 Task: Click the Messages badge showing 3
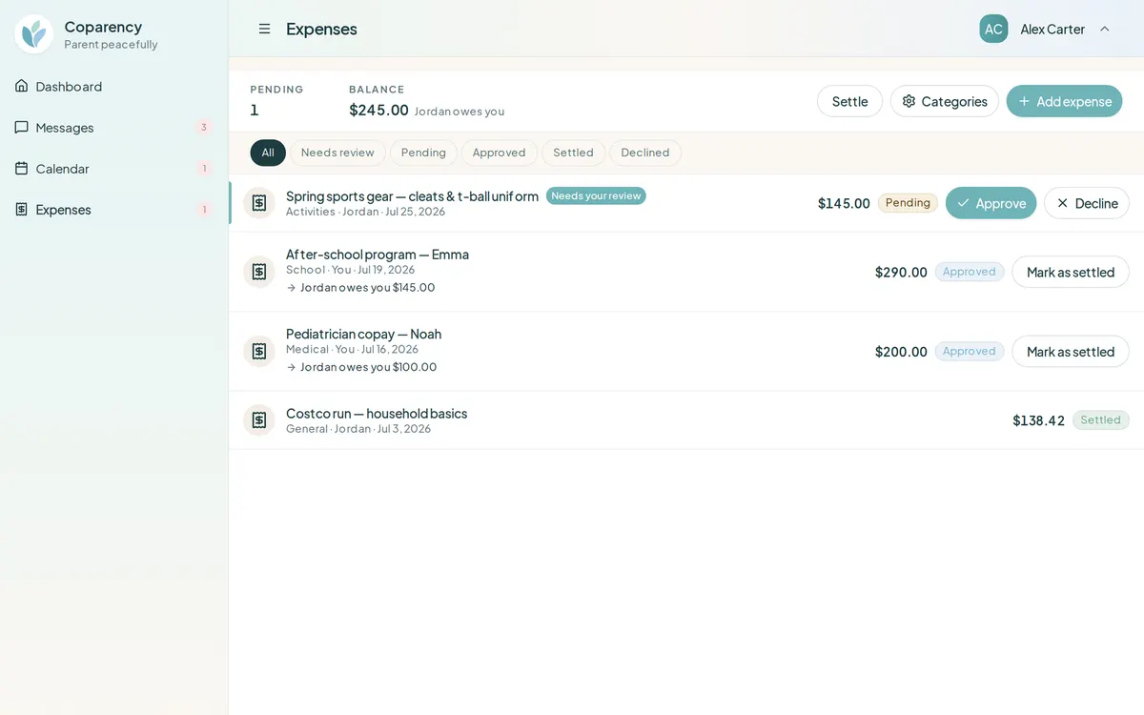[203, 127]
